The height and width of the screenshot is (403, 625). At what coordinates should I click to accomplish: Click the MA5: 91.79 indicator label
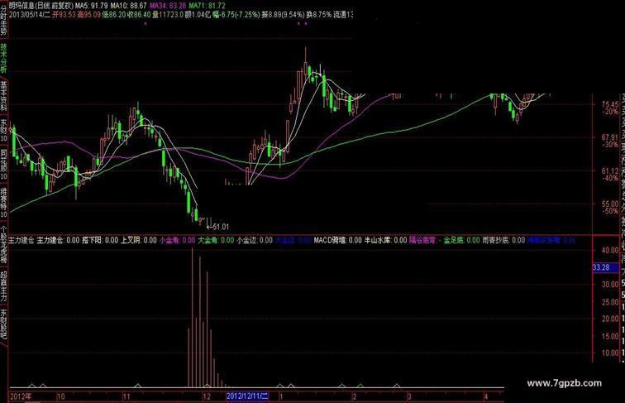(92, 6)
